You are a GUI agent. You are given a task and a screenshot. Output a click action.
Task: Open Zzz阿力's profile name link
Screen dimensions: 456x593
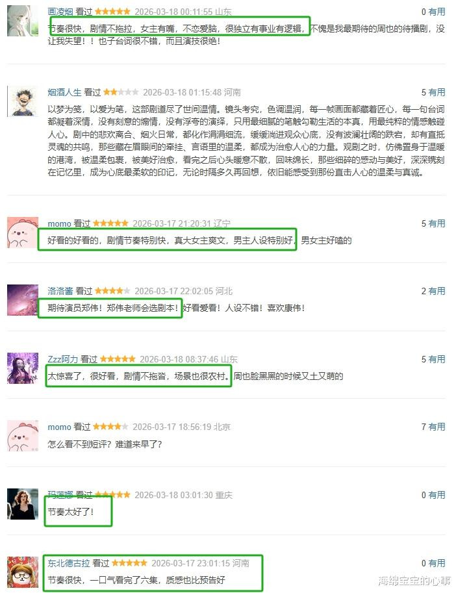click(63, 359)
